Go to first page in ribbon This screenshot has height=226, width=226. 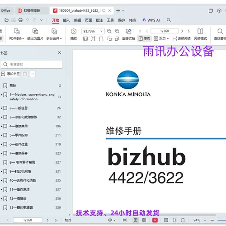tap(140, 31)
